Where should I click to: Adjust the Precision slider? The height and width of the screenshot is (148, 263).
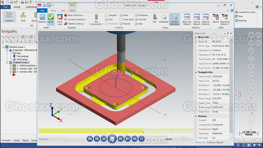click(x=59, y=138)
